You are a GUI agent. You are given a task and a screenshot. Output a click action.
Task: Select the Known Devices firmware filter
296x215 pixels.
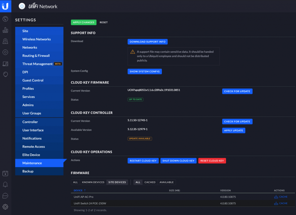93,182
